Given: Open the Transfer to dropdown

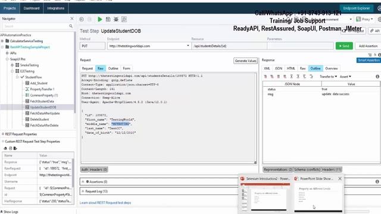Looking at the screenshot, I should (328, 77).
